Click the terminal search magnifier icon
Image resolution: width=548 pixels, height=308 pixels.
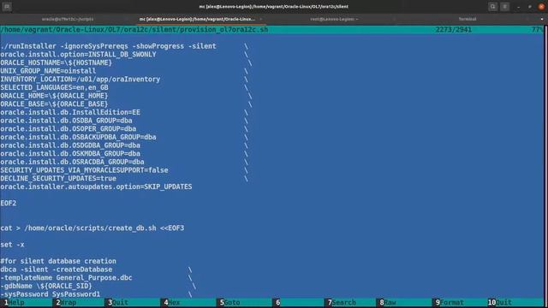tap(493, 7)
